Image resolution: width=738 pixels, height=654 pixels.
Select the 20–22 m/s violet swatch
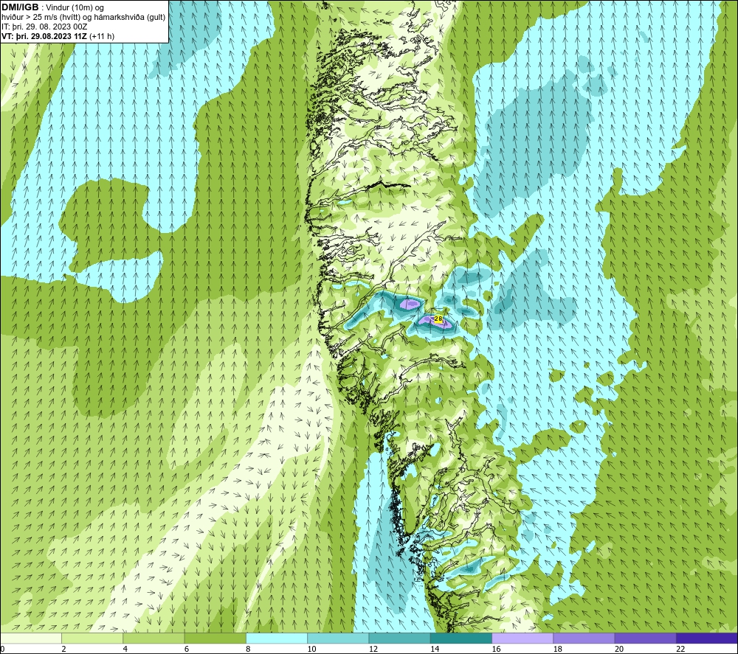coord(645,638)
